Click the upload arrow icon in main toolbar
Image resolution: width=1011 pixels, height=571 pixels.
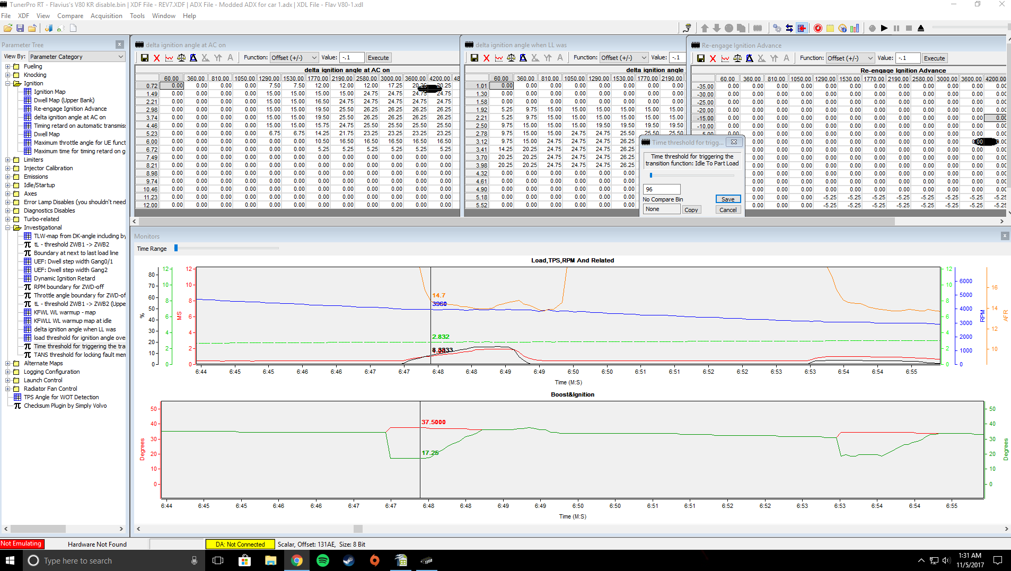[705, 28]
